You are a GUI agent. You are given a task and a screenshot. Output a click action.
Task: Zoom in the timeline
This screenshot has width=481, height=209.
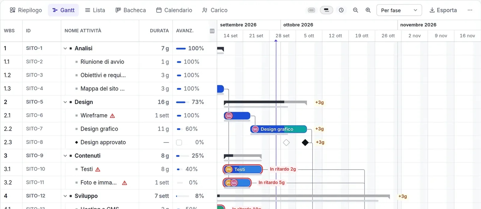(368, 10)
